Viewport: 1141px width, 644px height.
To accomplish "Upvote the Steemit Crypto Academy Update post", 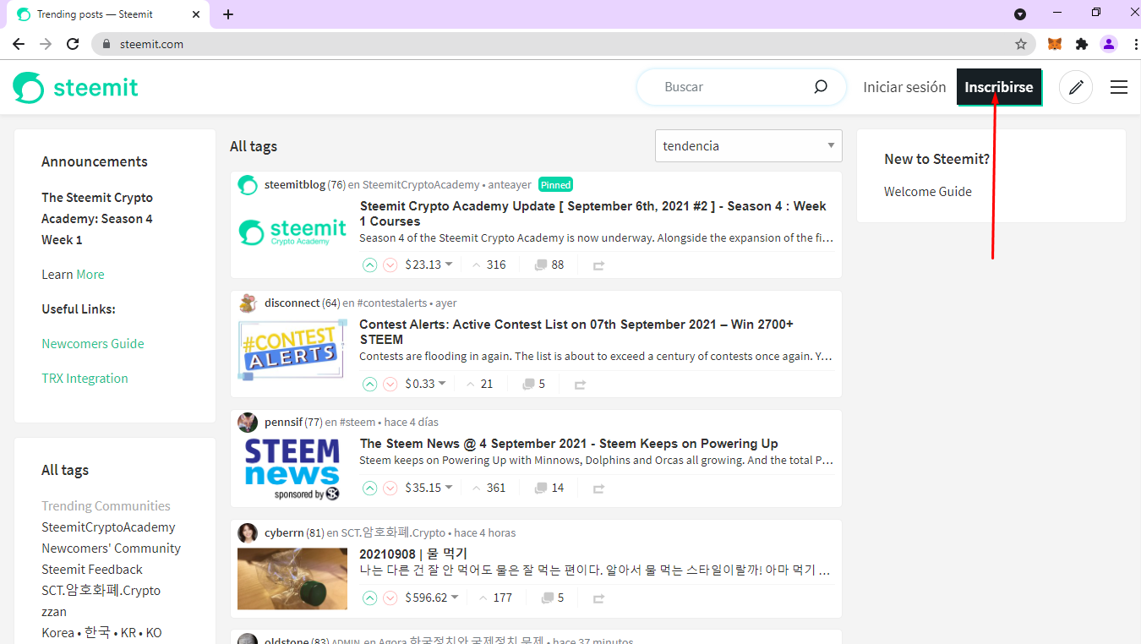I will point(369,265).
